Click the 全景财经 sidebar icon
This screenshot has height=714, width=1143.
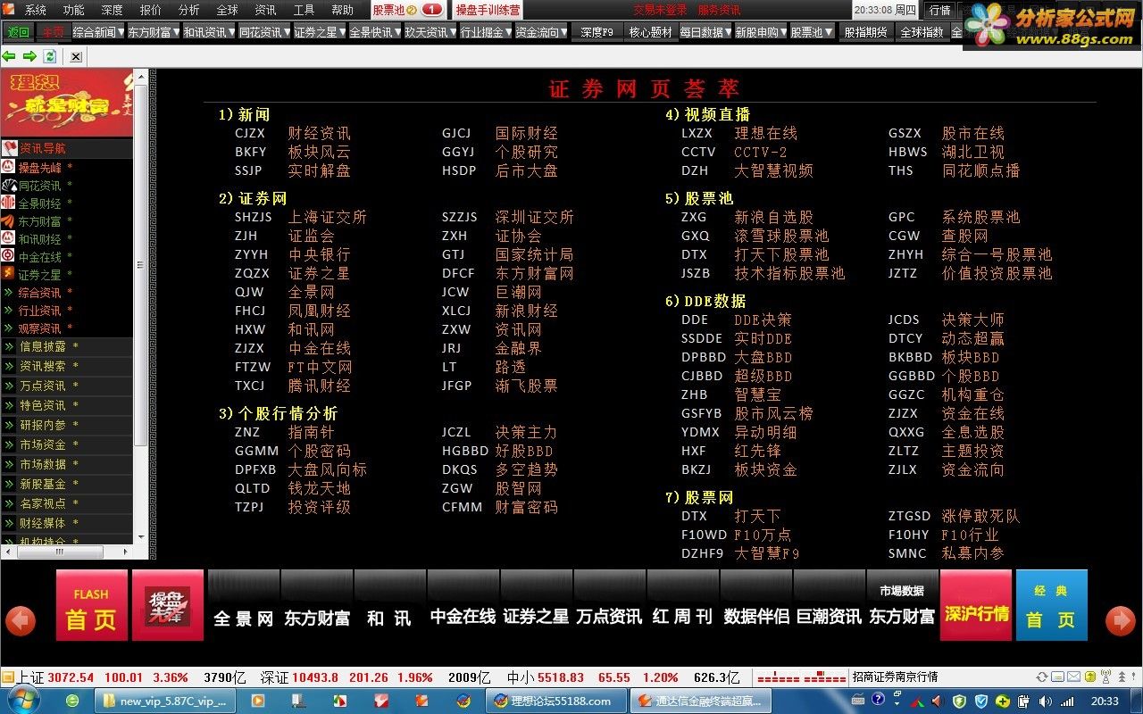[9, 203]
